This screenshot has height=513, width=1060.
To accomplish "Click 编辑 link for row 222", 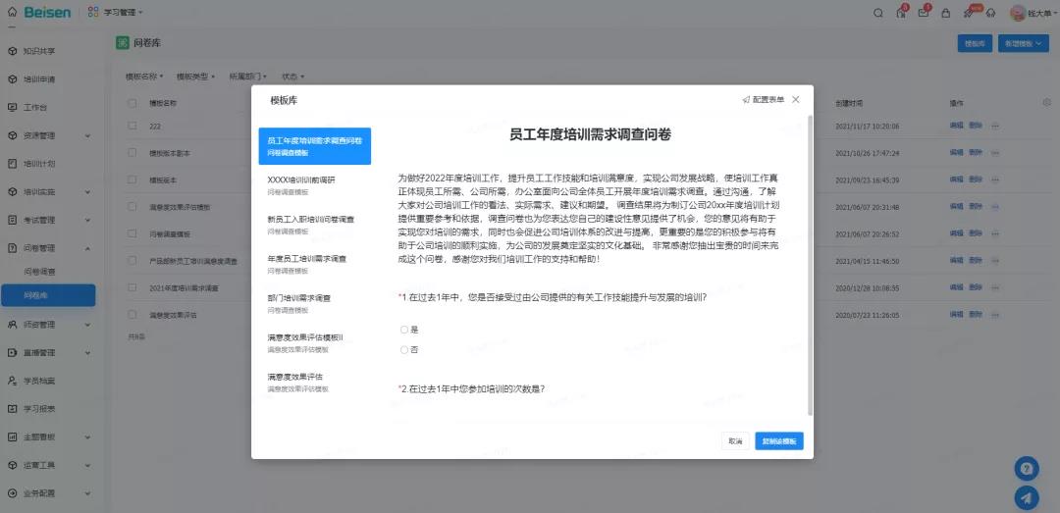I will [956, 126].
